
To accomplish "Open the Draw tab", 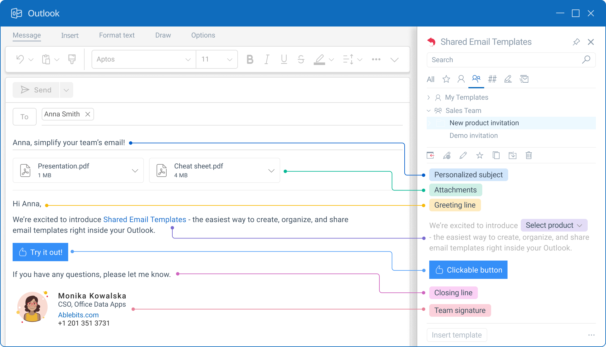I will [x=163, y=35].
